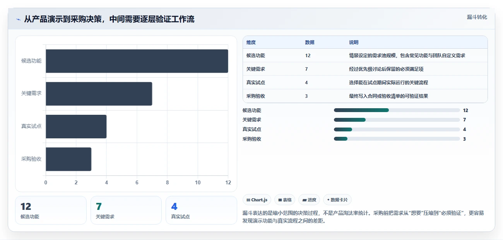Click the 漏斗转化 tag in the header
503x240 pixels.
point(477,17)
